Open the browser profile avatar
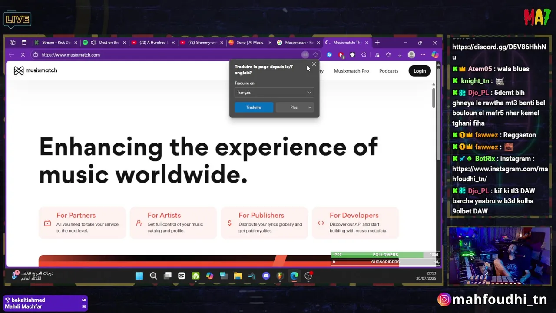 coord(411,55)
